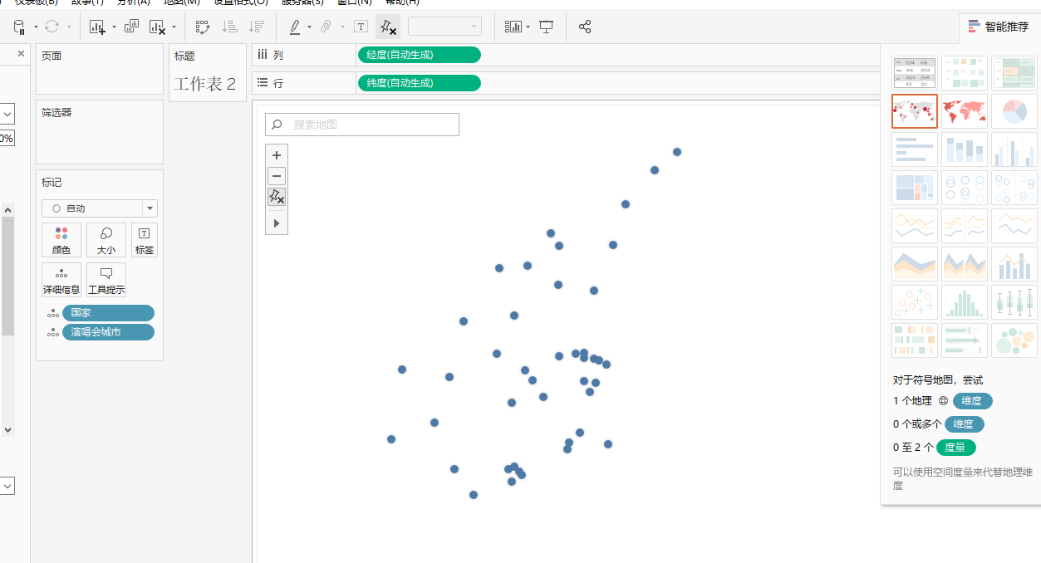Click the 工作表 2 sheet title
1041x563 pixels.
tap(204, 84)
